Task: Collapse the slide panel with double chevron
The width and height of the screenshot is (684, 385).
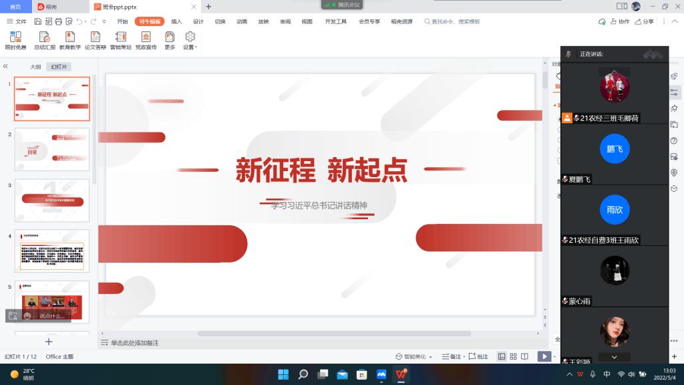Action: [5, 67]
